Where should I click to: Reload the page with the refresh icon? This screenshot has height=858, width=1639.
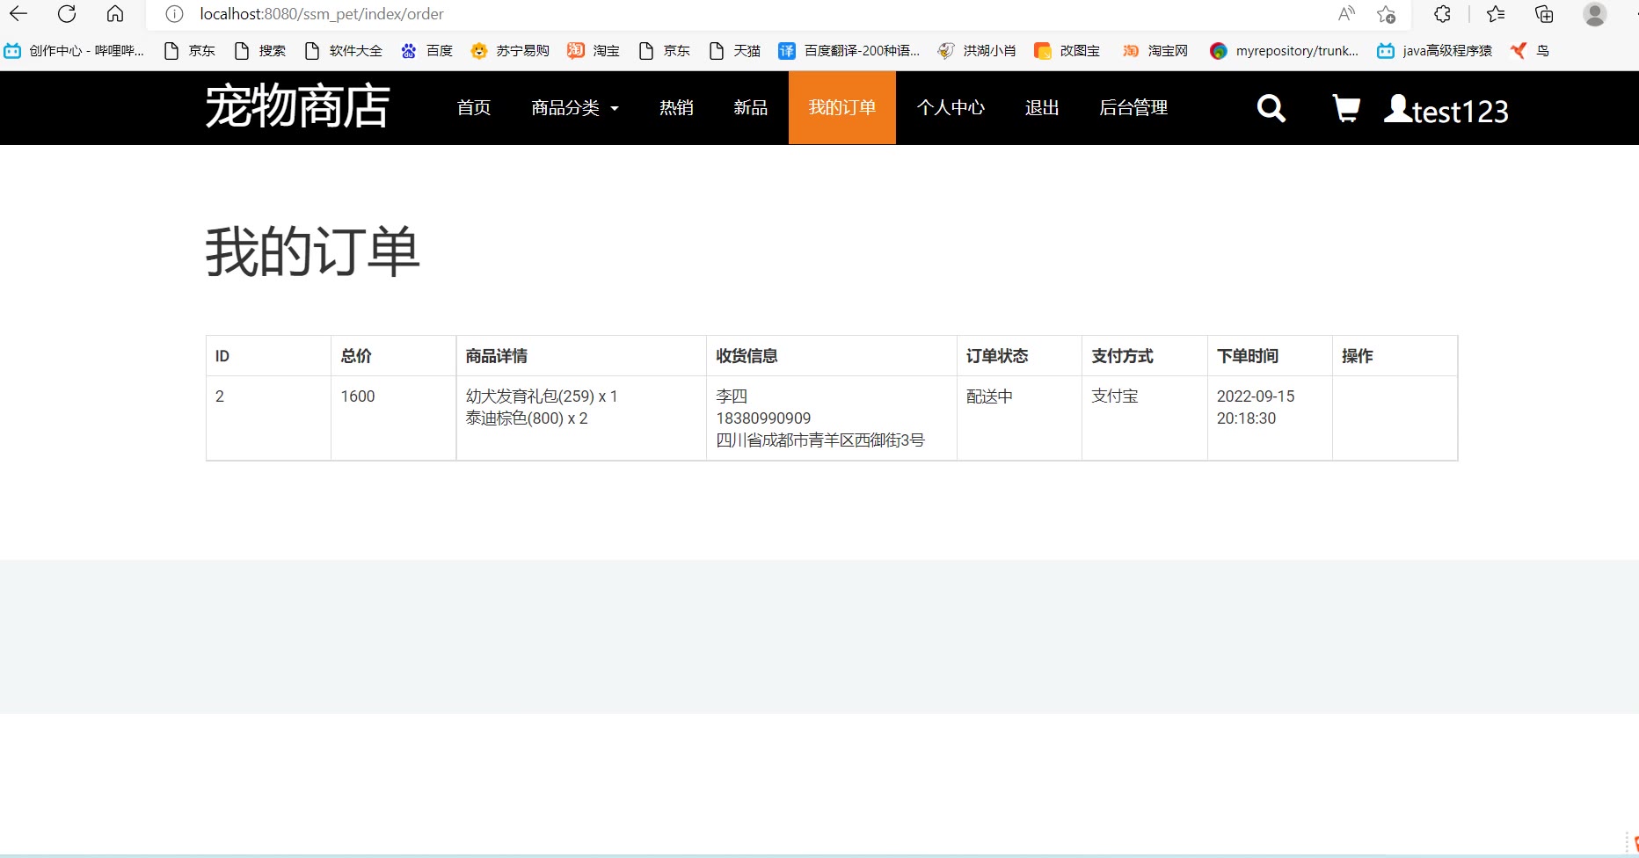(x=67, y=14)
